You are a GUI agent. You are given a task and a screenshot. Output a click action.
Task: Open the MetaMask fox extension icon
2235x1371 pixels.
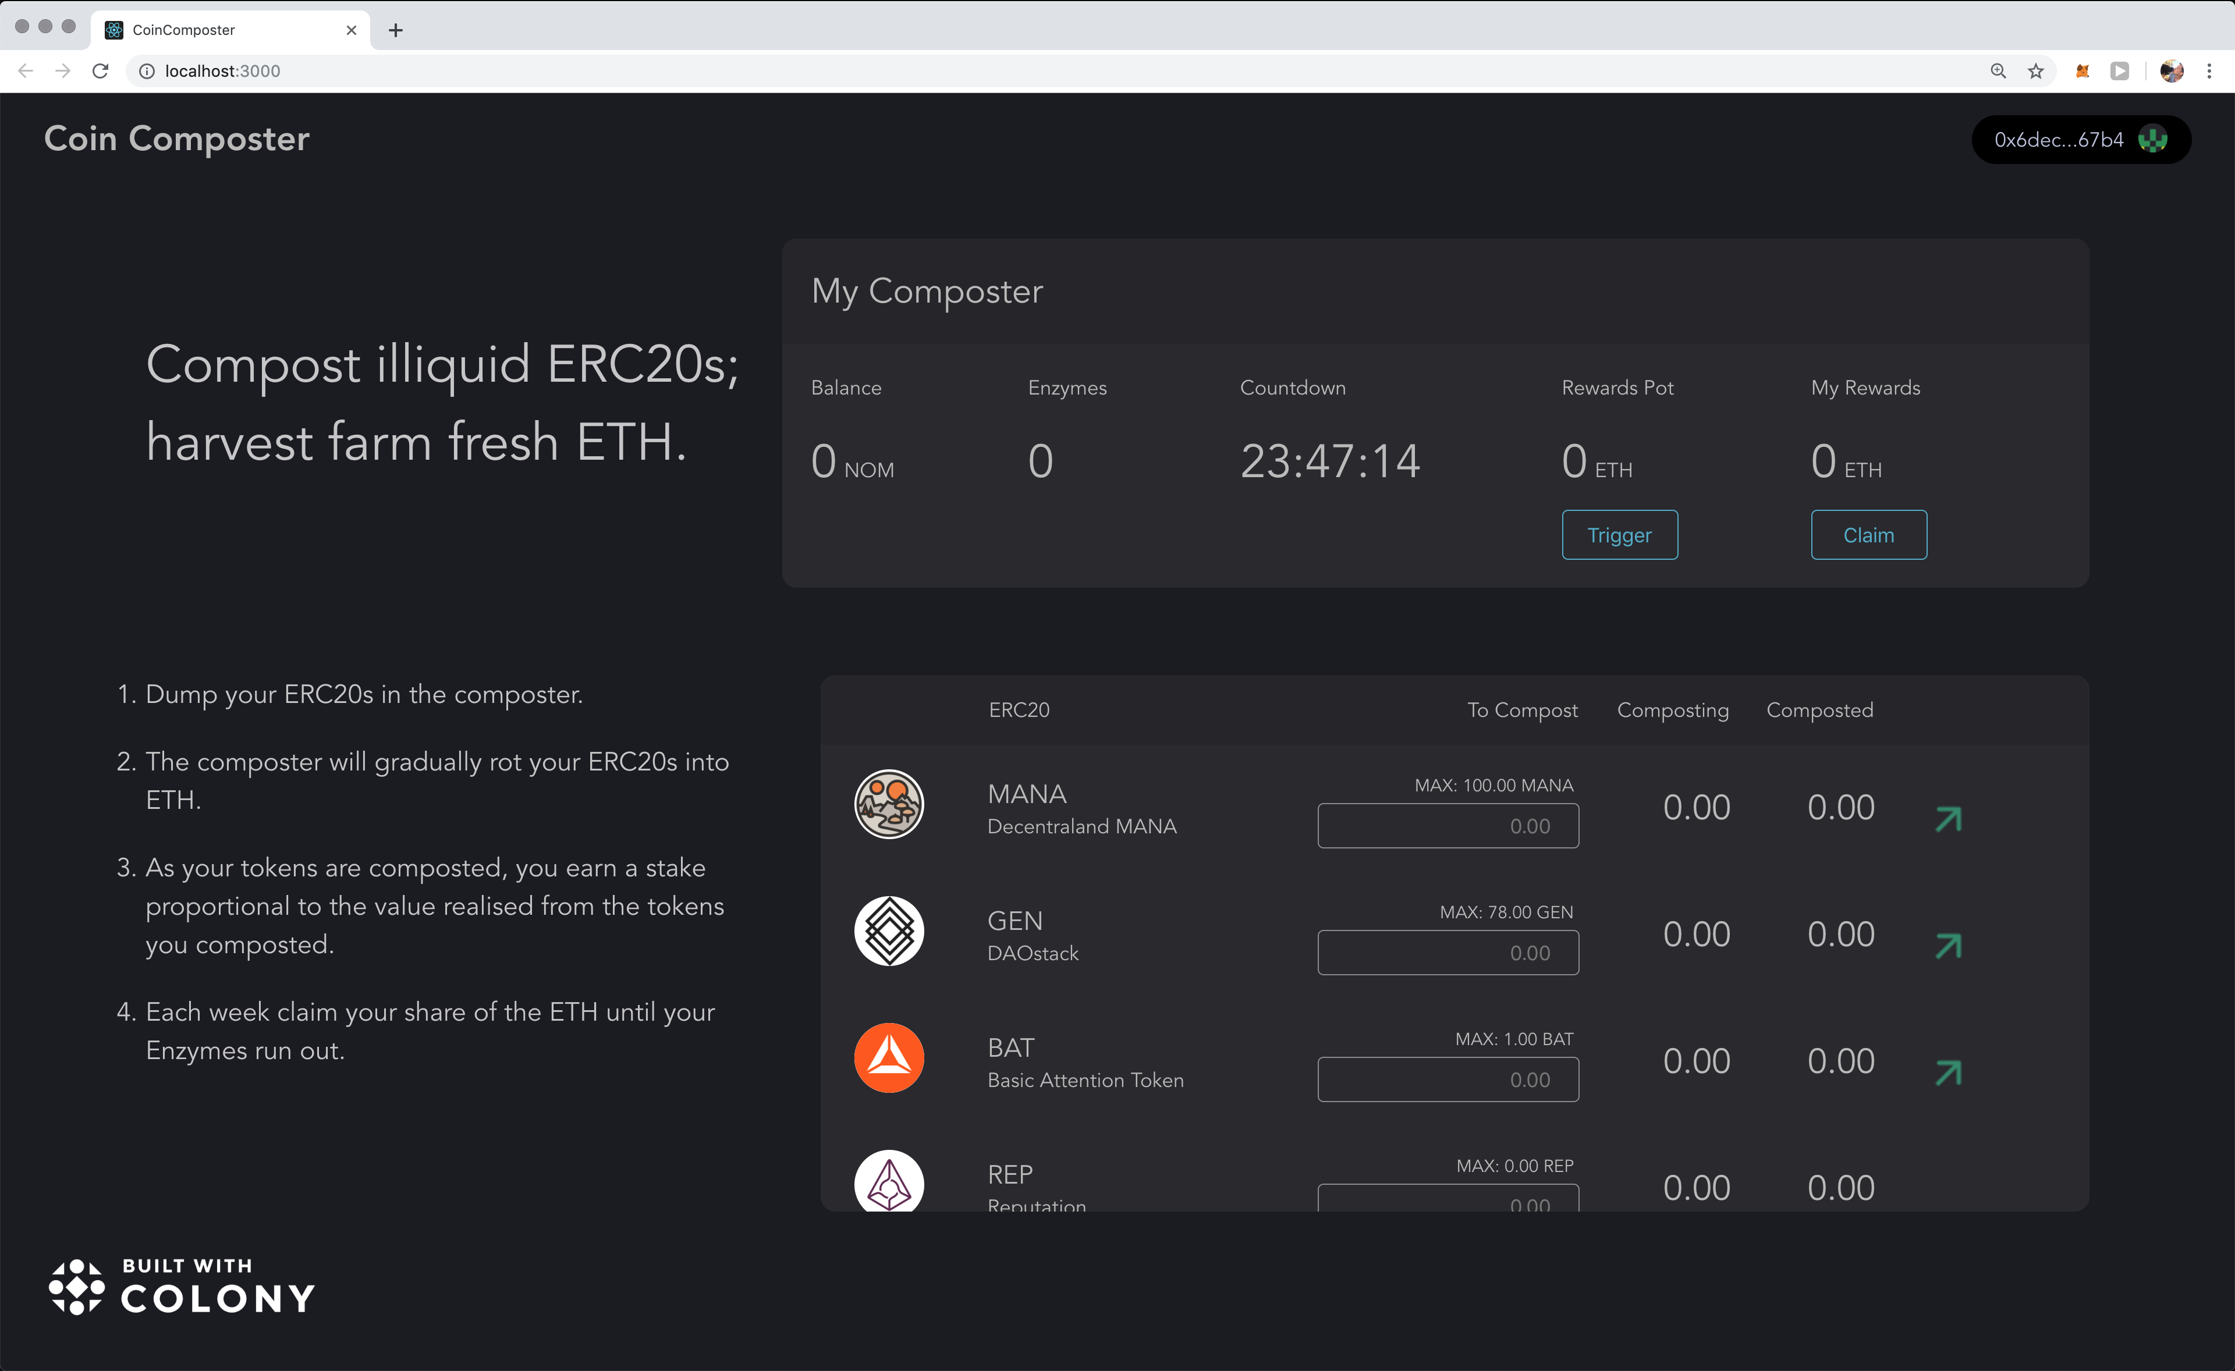pos(2082,71)
